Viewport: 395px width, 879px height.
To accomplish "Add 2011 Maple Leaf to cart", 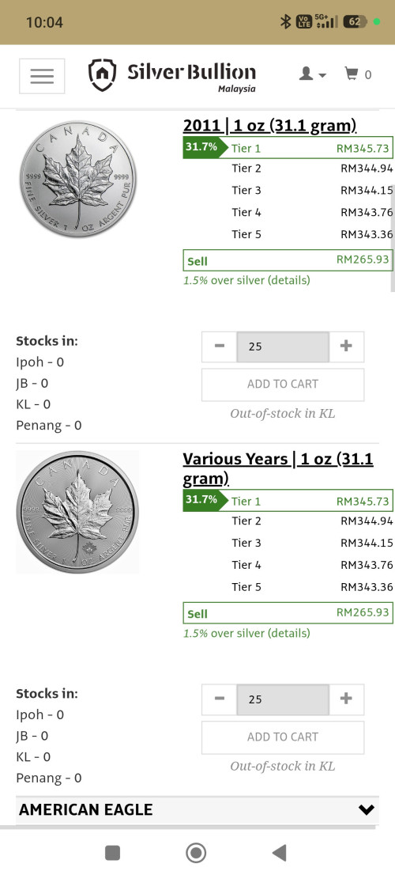I will coord(283,385).
